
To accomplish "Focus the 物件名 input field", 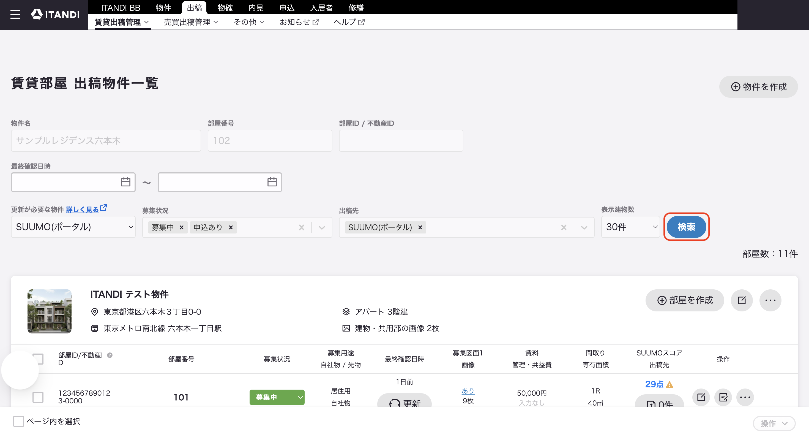I will pos(106,141).
